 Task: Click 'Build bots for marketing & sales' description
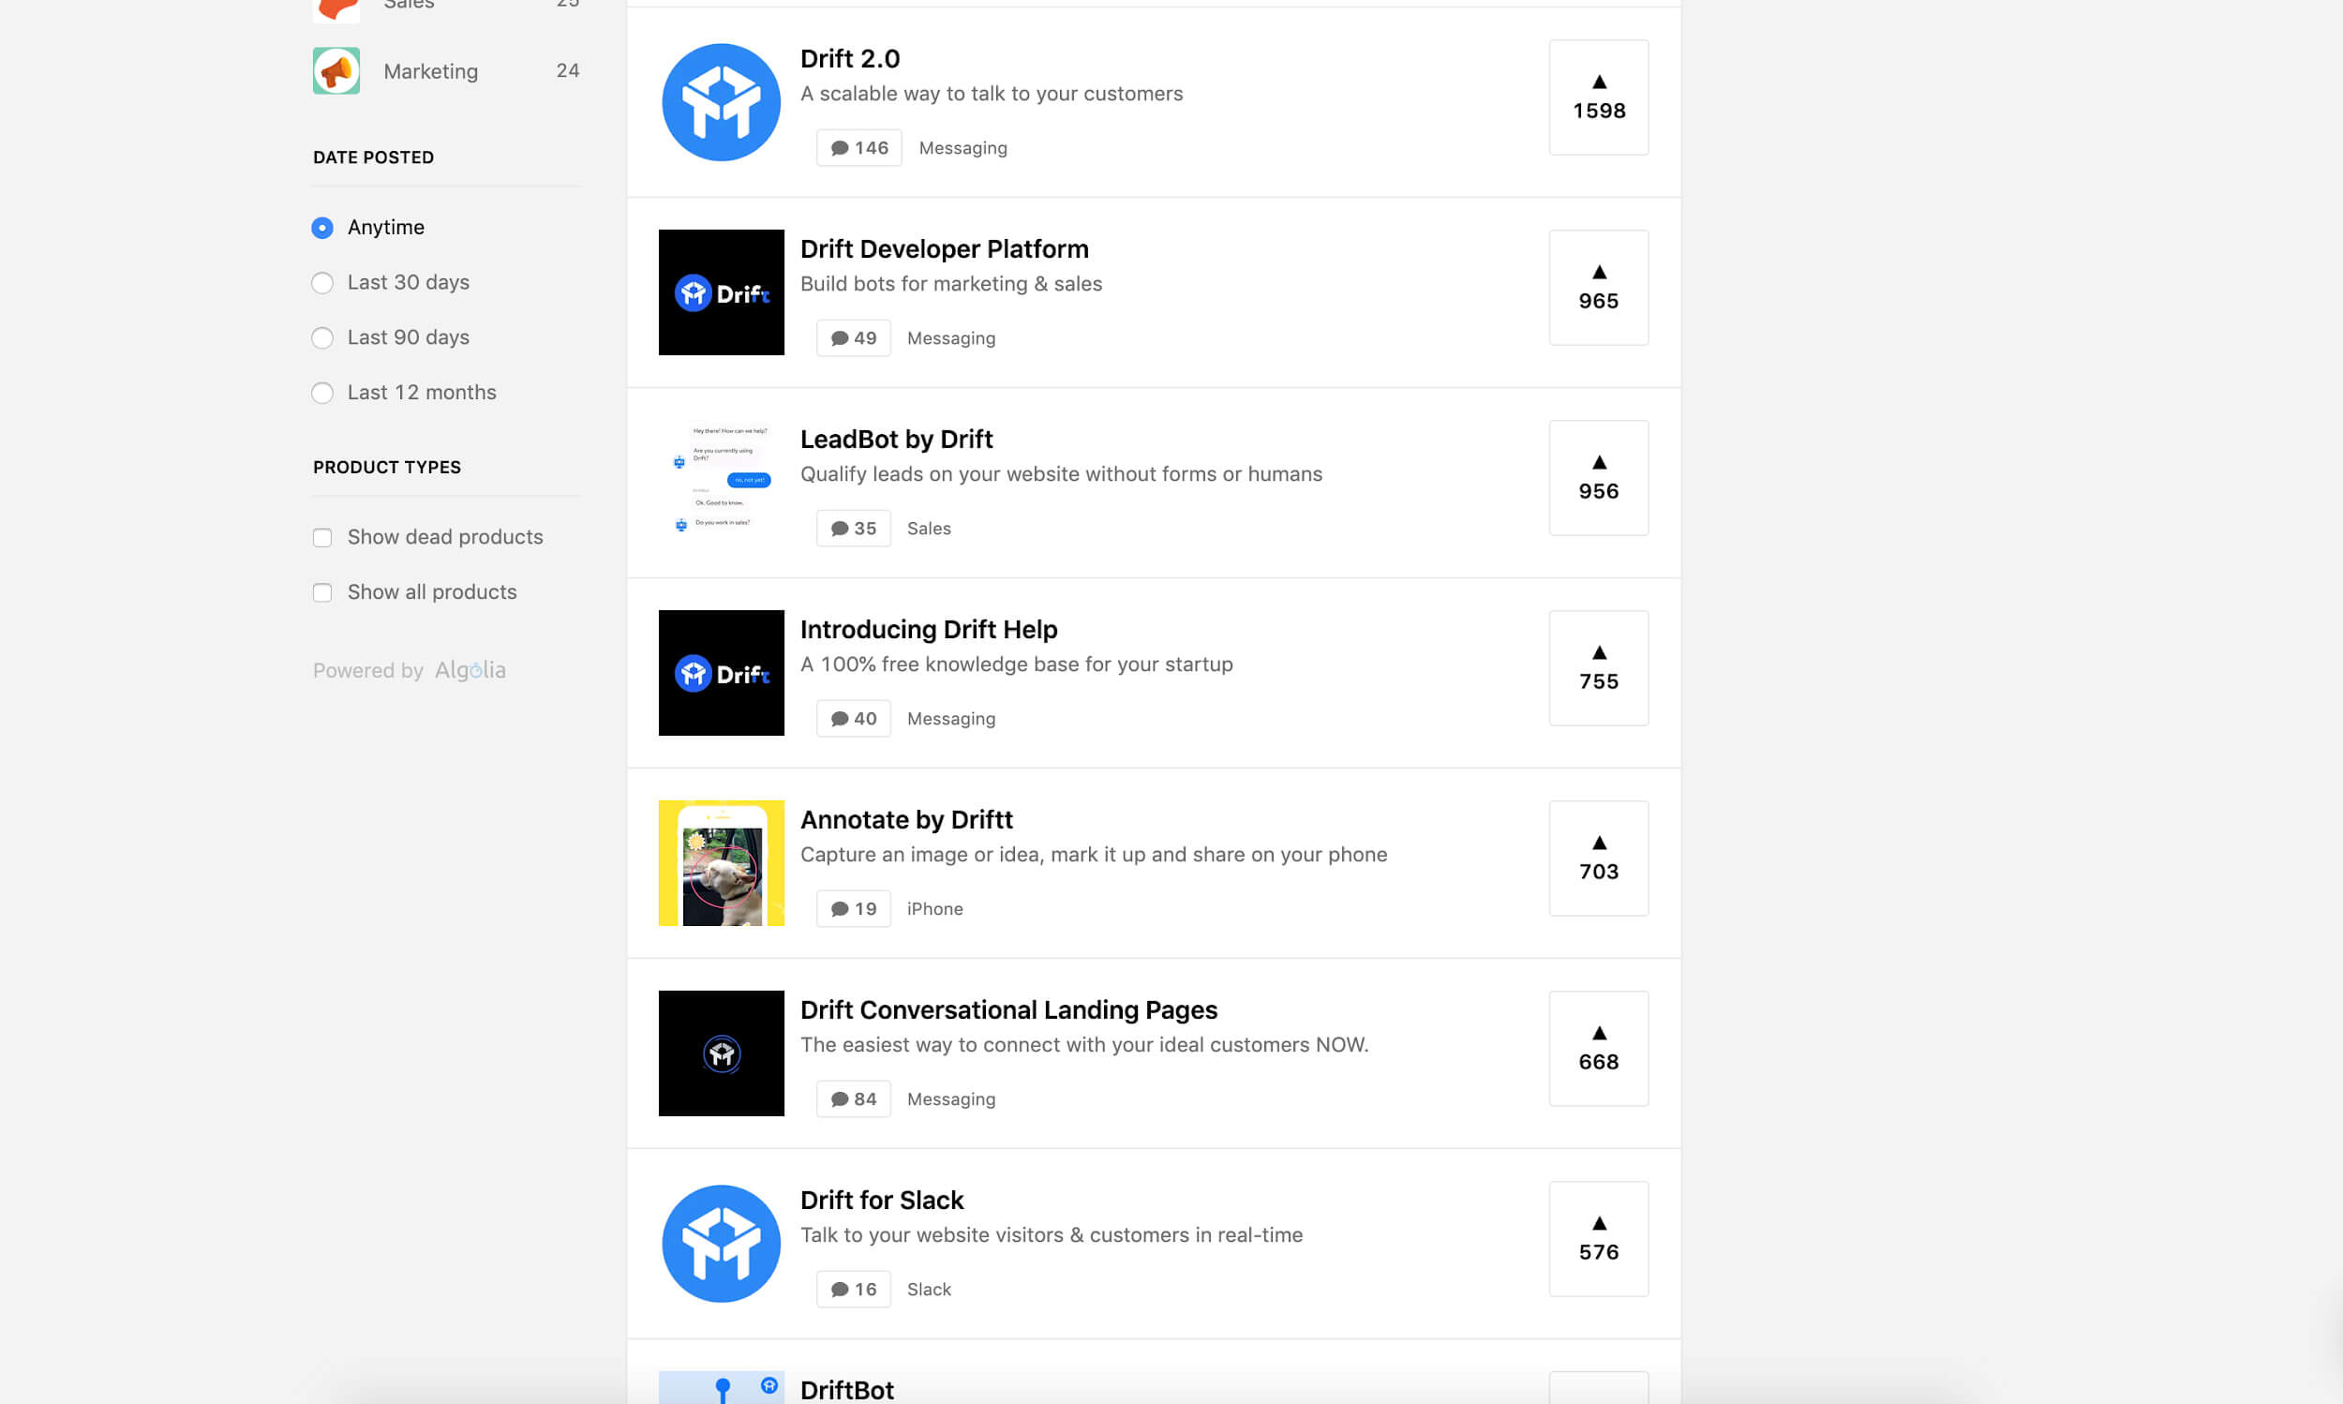click(950, 284)
